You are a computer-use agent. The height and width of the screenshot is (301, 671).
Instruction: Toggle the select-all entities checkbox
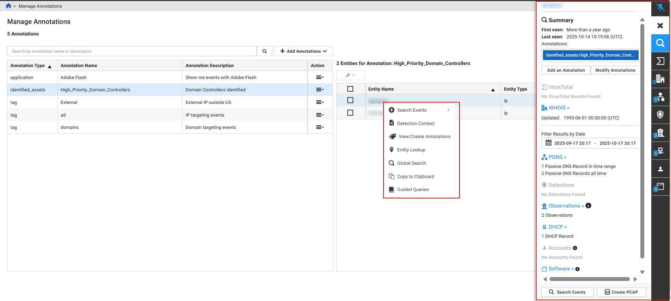click(350, 89)
